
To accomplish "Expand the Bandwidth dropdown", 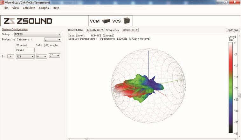I will pyautogui.click(x=95, y=30).
